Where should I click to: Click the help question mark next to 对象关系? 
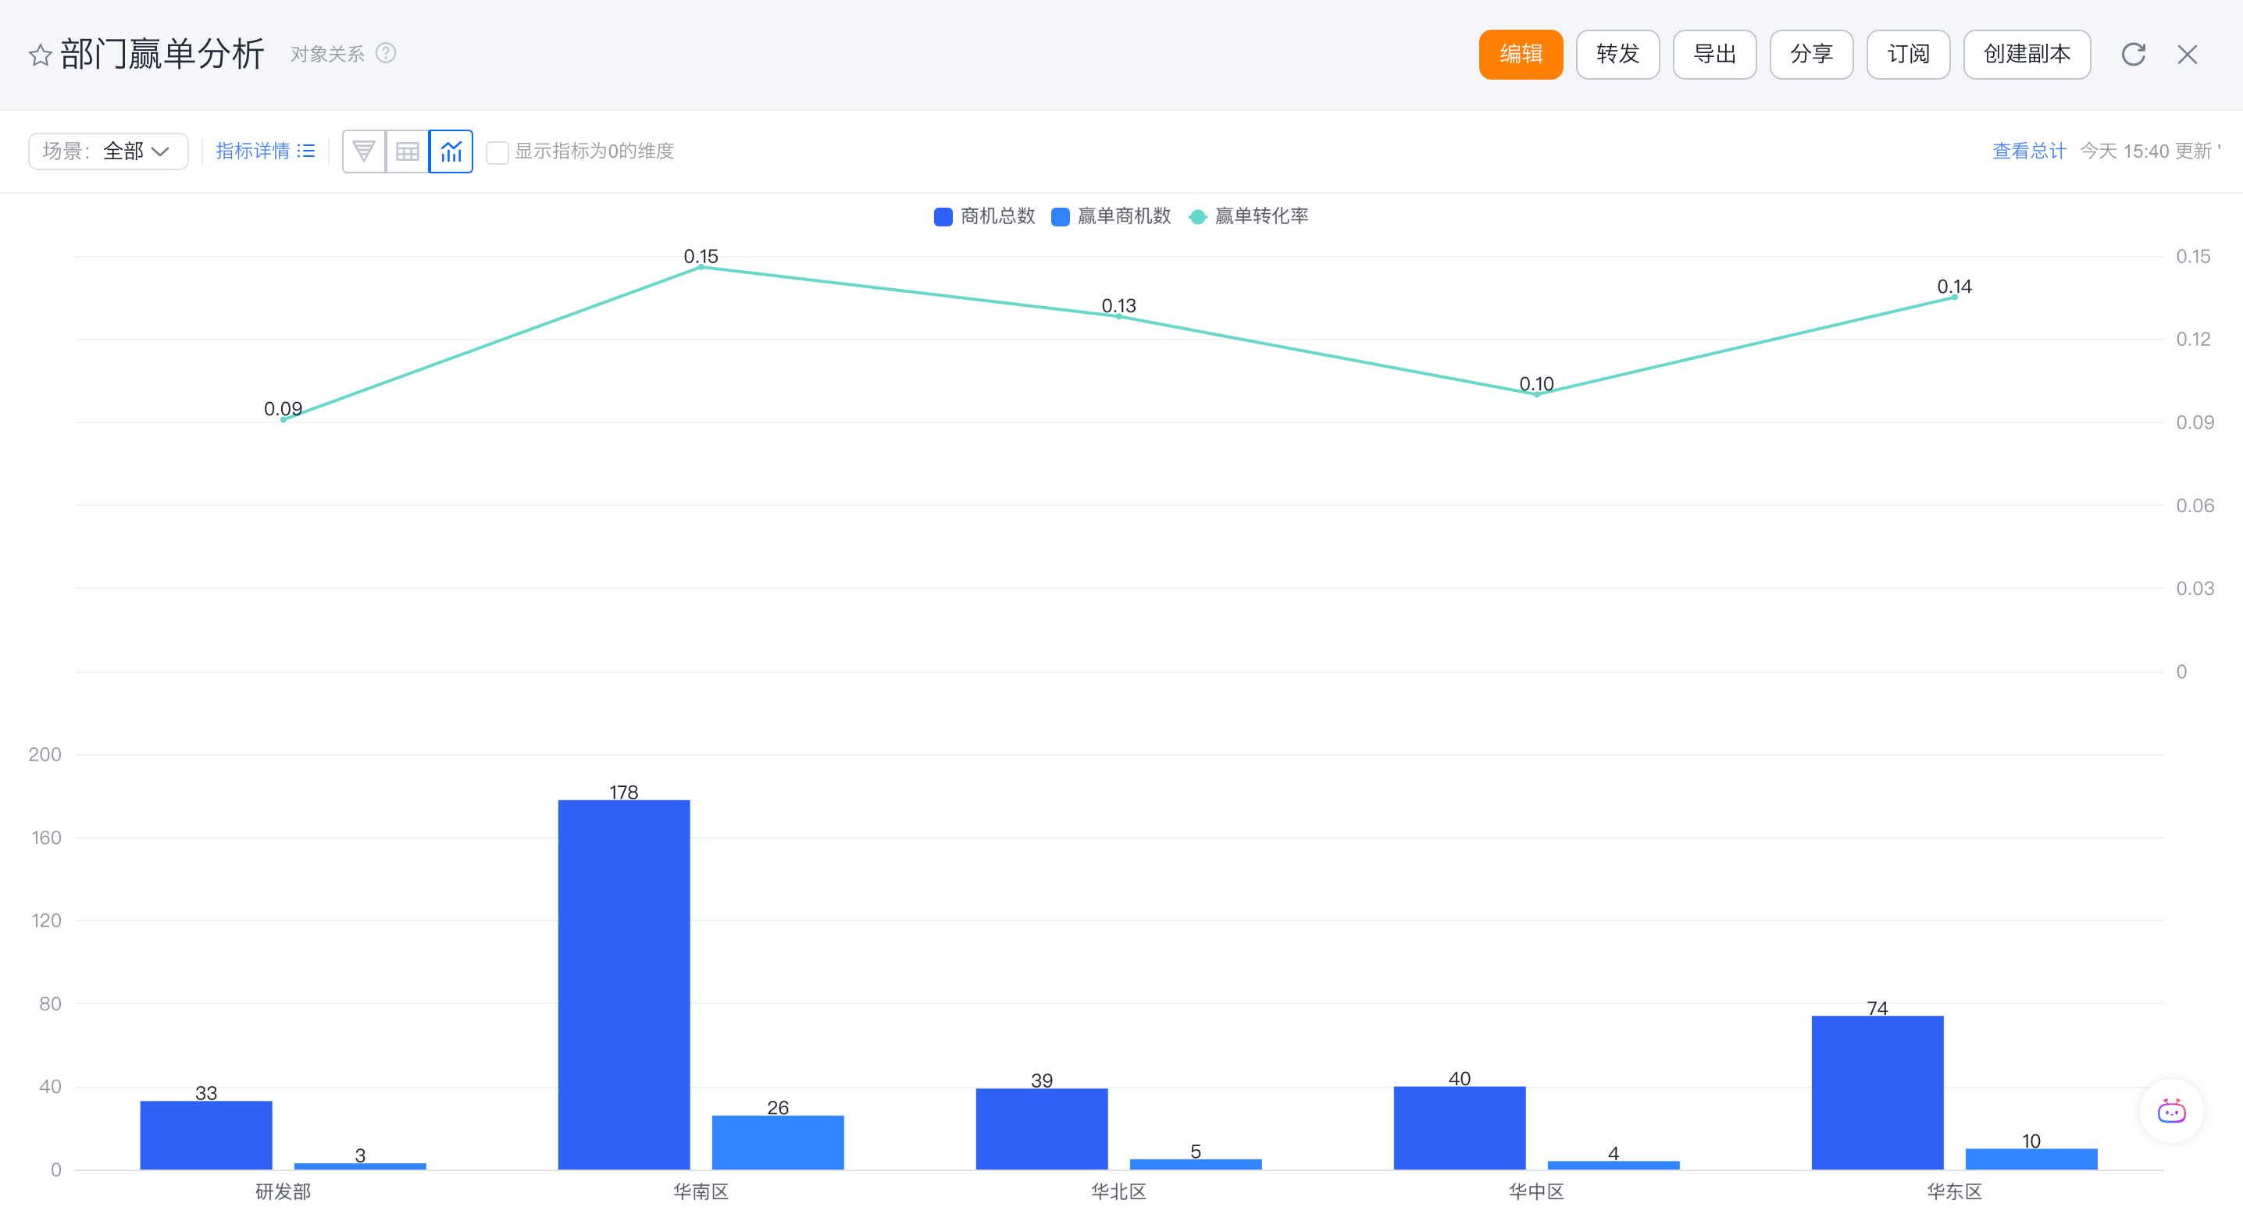click(x=386, y=53)
